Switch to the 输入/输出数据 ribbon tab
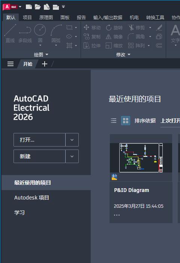This screenshot has width=180, height=263. point(108,17)
